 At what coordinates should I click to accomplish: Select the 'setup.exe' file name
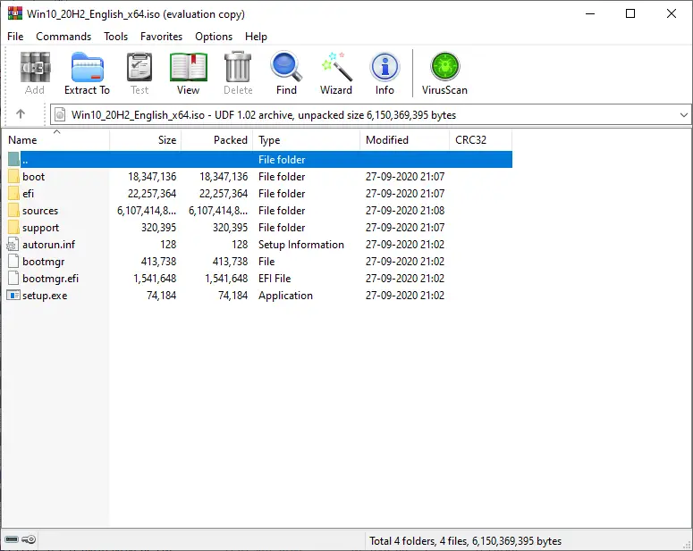click(x=45, y=296)
